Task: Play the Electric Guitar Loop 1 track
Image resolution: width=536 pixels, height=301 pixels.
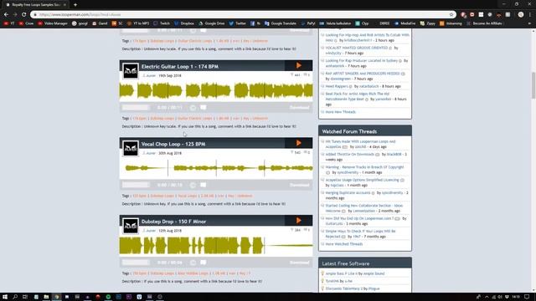Action: coord(298,65)
